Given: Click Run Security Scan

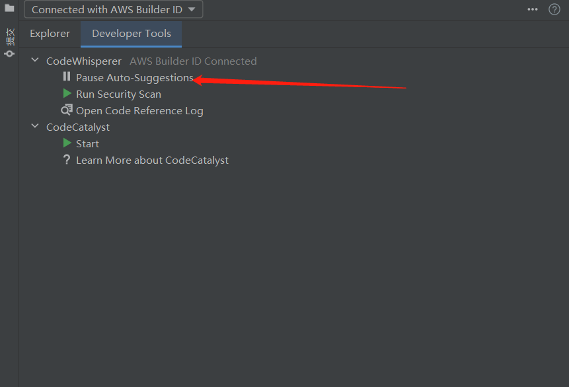Looking at the screenshot, I should pyautogui.click(x=118, y=94).
